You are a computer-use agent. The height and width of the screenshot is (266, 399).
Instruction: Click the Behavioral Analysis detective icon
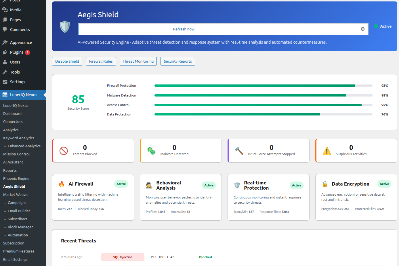tap(149, 185)
